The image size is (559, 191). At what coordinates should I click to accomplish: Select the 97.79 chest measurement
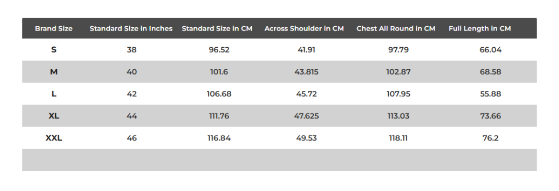click(398, 50)
